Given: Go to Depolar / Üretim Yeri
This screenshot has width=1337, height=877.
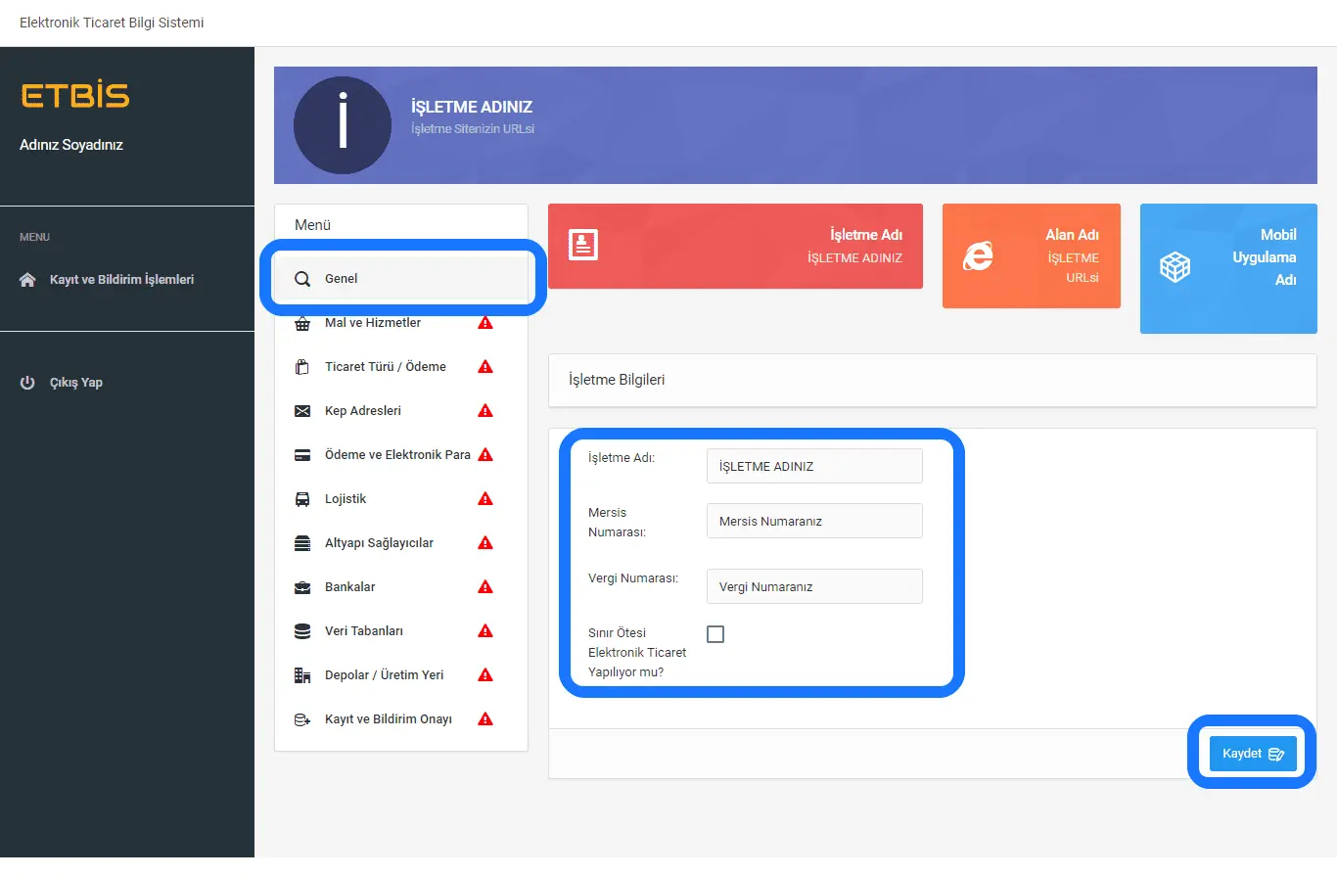Looking at the screenshot, I should 384,675.
